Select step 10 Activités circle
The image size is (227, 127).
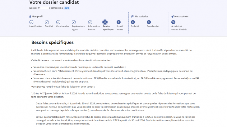[173, 22]
